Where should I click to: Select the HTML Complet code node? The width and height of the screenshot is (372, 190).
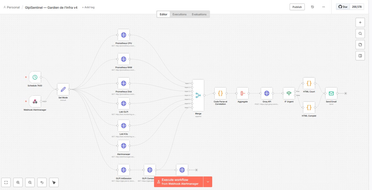pos(309,108)
